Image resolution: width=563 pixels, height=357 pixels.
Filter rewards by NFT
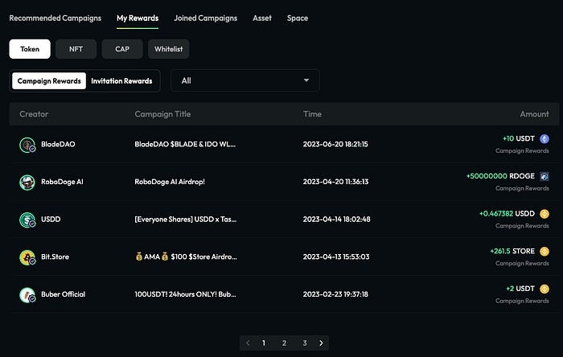(x=76, y=49)
